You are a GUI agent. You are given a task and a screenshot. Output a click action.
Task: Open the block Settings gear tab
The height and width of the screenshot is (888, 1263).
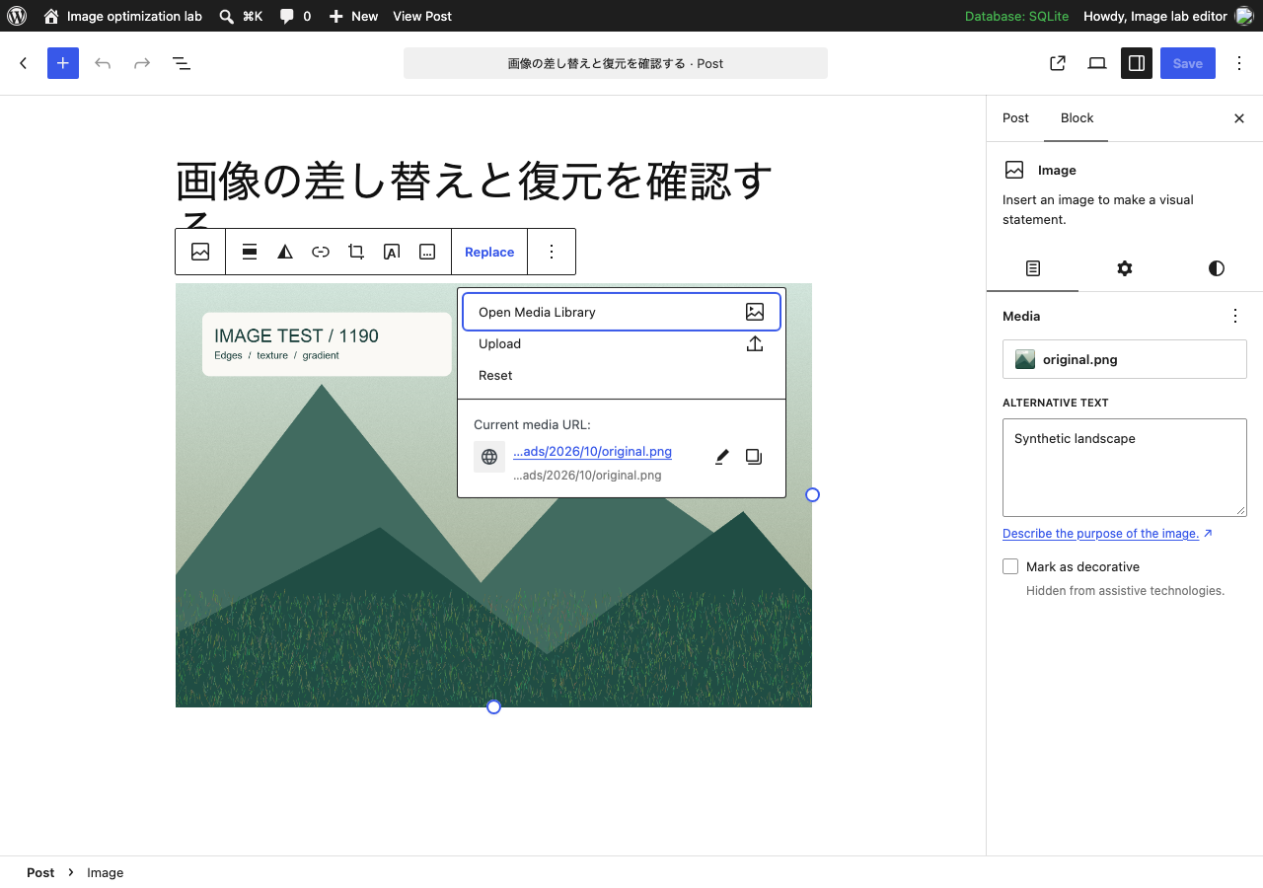coord(1124,268)
